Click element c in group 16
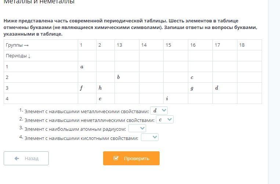The height and width of the screenshot is (184, 280). pos(192,77)
